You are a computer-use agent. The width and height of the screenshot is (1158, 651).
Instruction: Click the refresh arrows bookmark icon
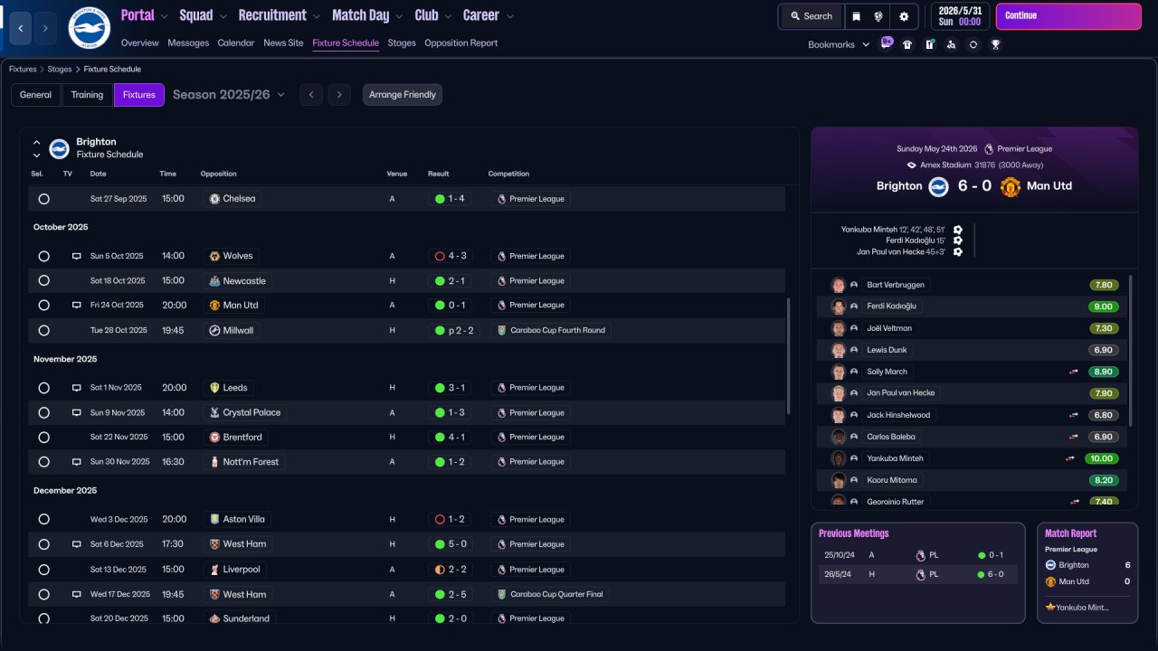(973, 44)
